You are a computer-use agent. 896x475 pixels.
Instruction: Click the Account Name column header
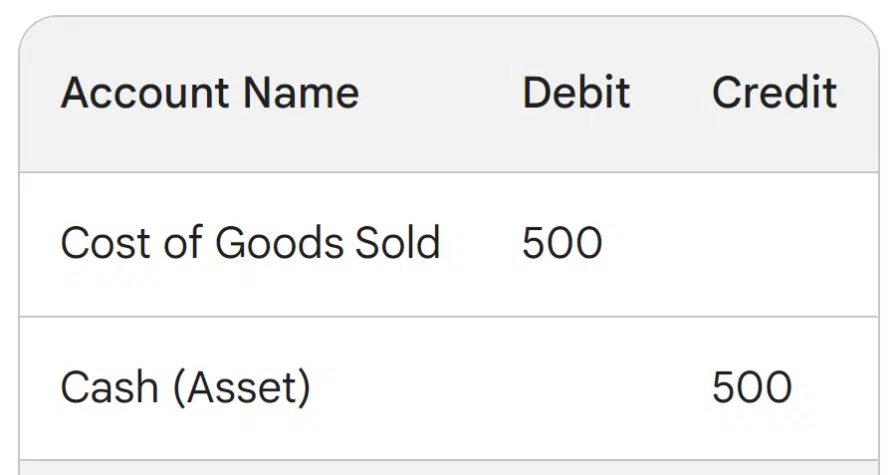tap(209, 94)
